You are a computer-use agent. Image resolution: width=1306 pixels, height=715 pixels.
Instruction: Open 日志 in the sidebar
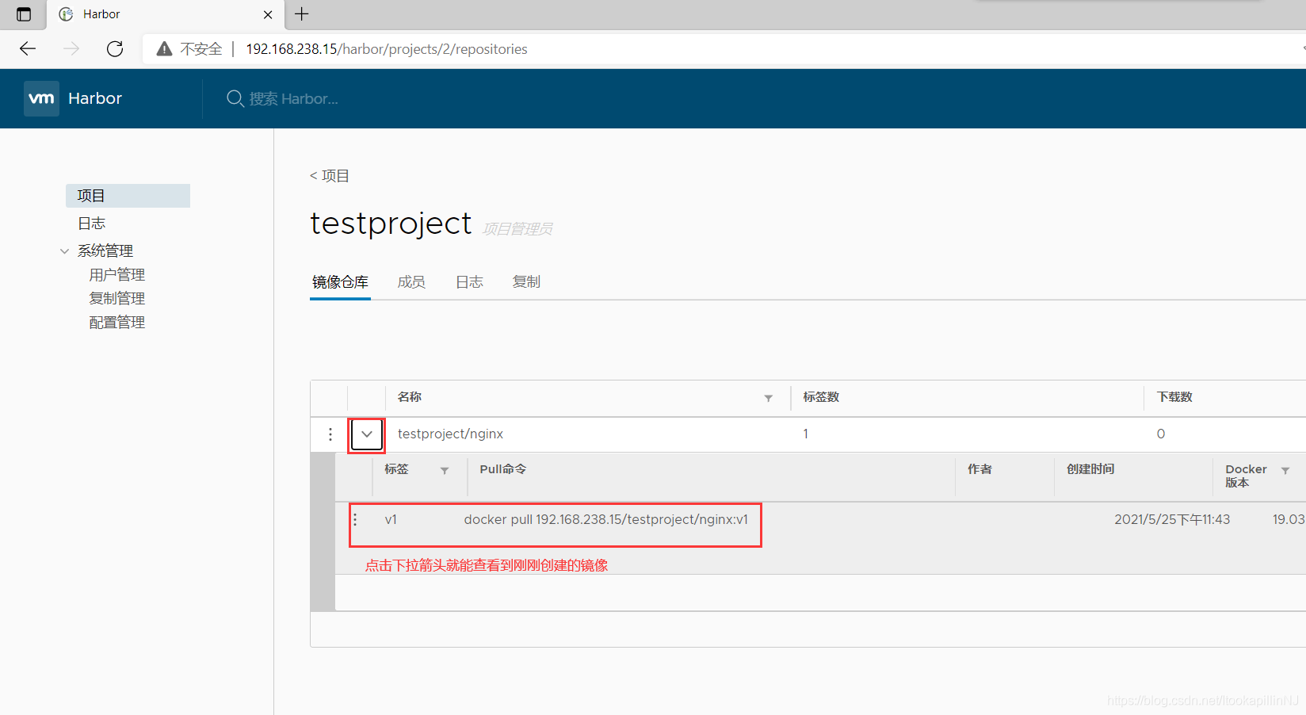pos(92,224)
